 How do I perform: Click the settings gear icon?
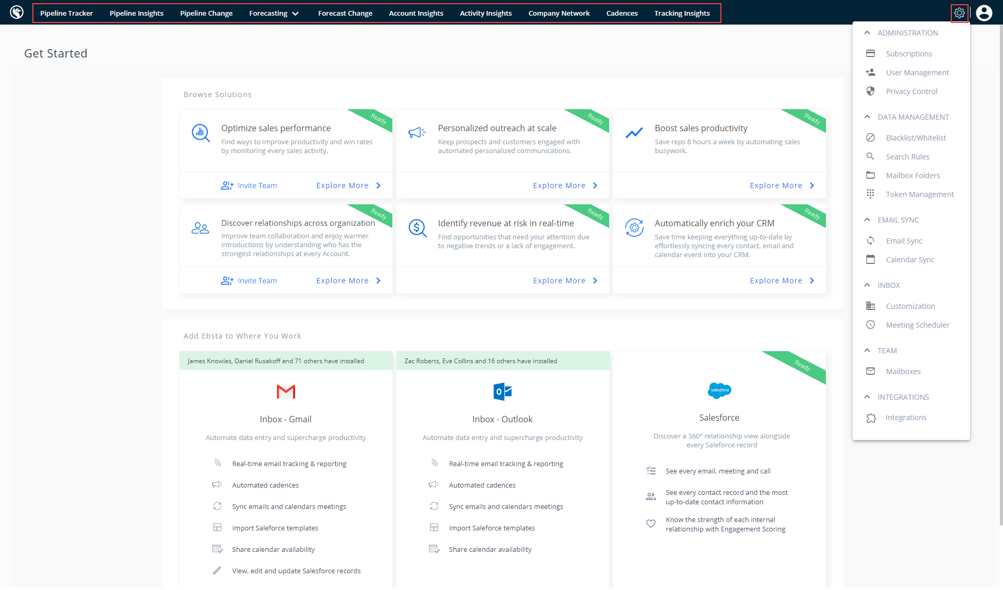(959, 13)
